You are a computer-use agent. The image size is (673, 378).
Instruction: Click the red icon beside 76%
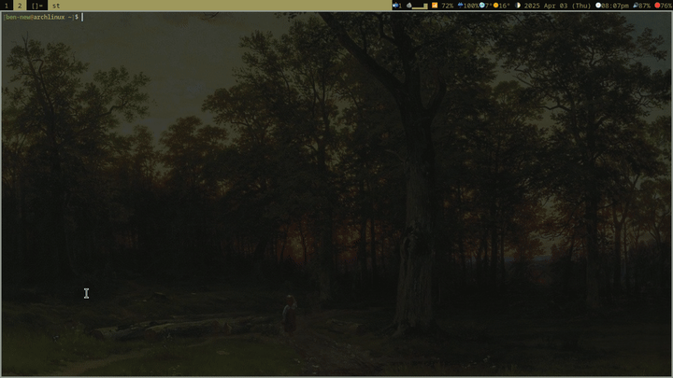(657, 6)
